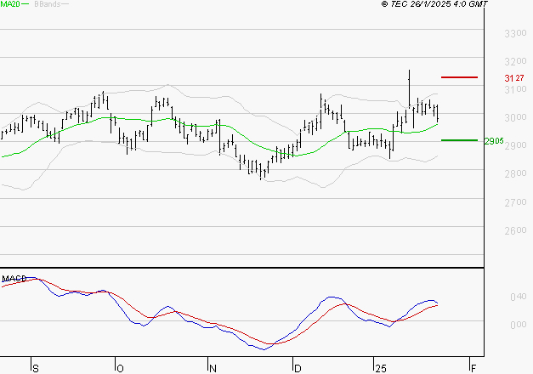The image size is (533, 374).
Task: Click the green support line at 2905
Action: tap(459, 140)
